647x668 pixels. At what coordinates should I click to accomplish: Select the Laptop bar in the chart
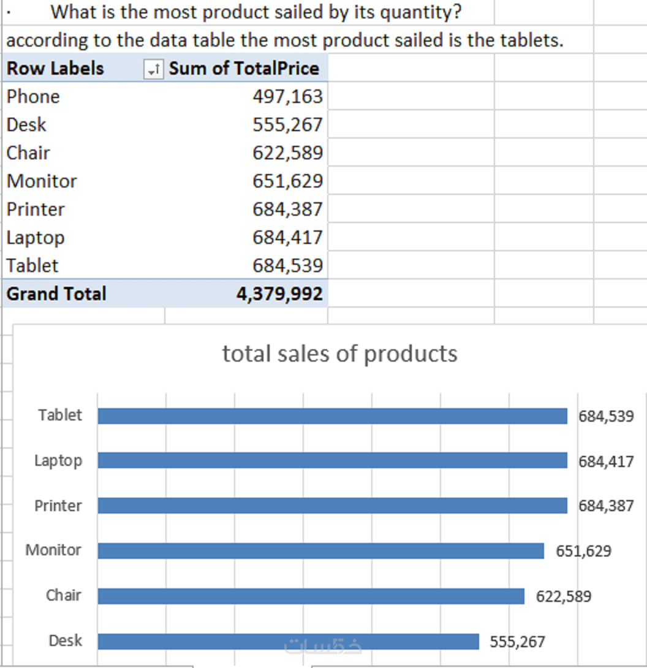(x=332, y=460)
